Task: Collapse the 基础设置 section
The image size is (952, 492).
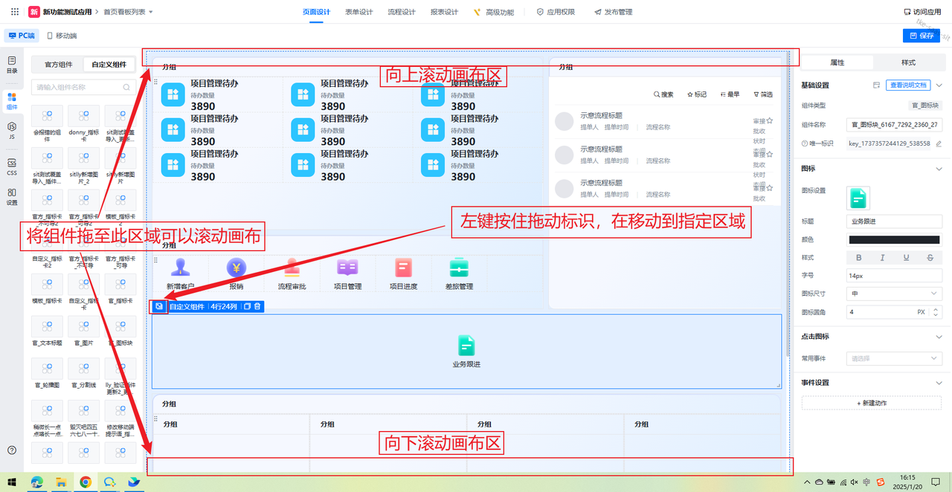Action: click(939, 85)
